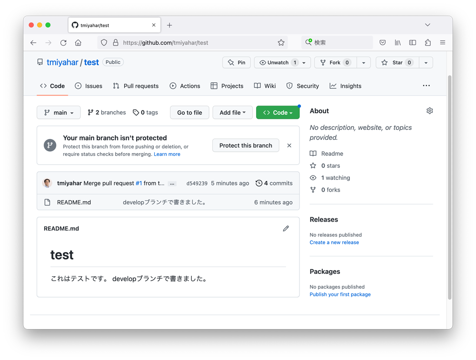Viewport: 476px width, 360px height.
Task: Edit README with the pencil icon
Action: (286, 228)
